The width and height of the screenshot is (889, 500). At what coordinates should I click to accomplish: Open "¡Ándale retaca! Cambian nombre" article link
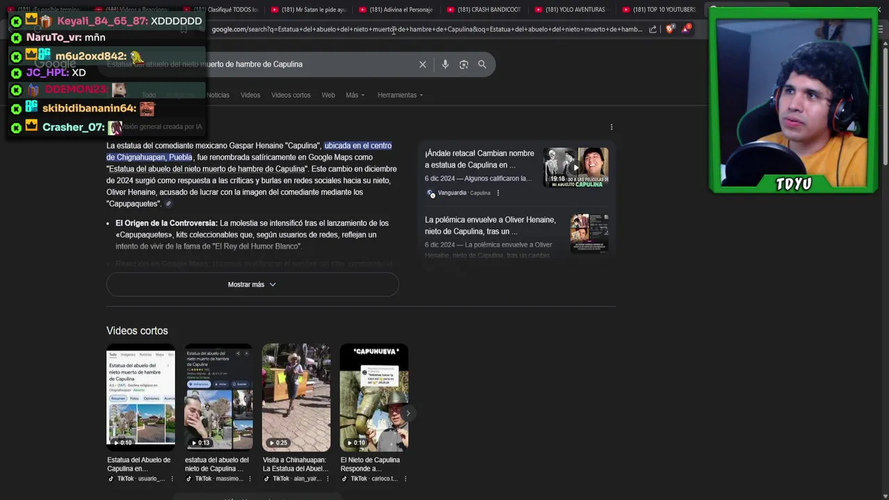[479, 159]
